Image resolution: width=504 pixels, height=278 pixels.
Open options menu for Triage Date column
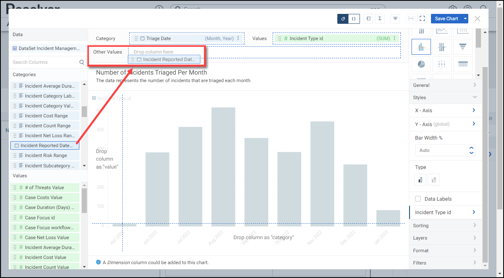click(x=239, y=38)
